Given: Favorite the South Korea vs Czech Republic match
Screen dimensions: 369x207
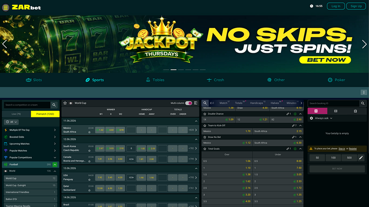Looking at the screenshot, I should click(89, 150).
